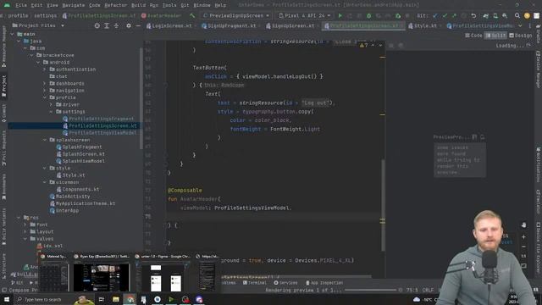Click the editor vertical scrollbar
542x305 pixels.
point(383,204)
